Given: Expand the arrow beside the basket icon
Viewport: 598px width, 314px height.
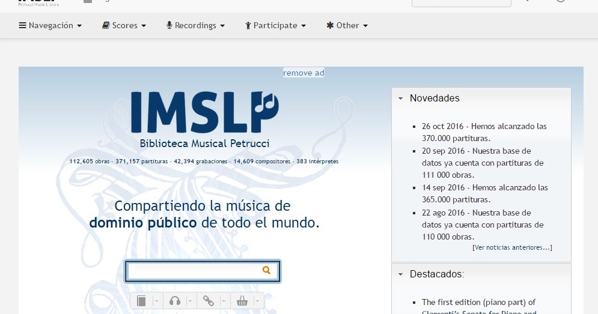Looking at the screenshot, I should click(258, 301).
